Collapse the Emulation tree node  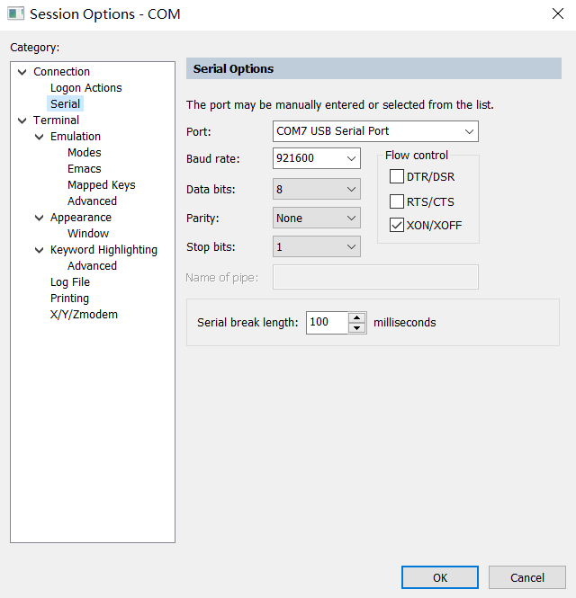[40, 137]
